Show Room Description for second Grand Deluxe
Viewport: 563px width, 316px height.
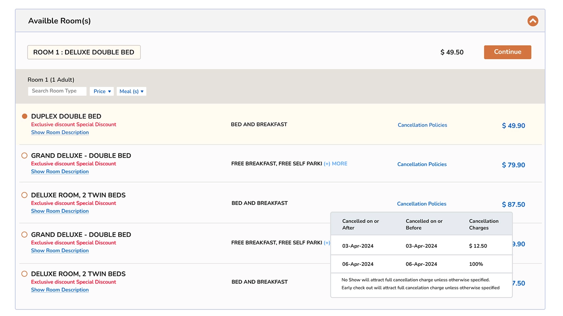[x=60, y=251]
